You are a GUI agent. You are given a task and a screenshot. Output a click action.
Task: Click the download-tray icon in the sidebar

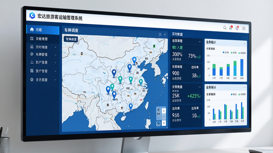point(32,62)
